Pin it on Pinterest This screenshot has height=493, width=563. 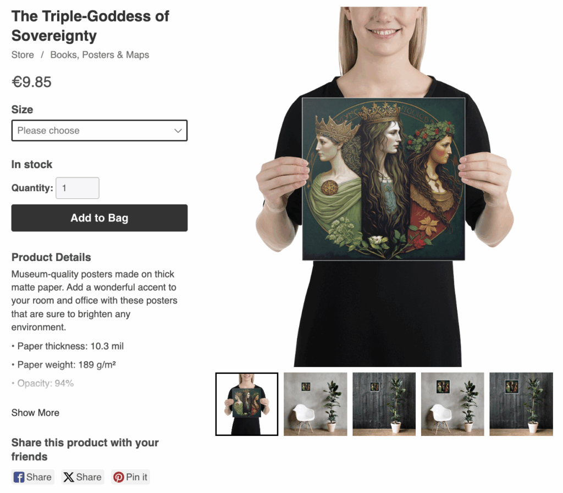click(x=130, y=477)
